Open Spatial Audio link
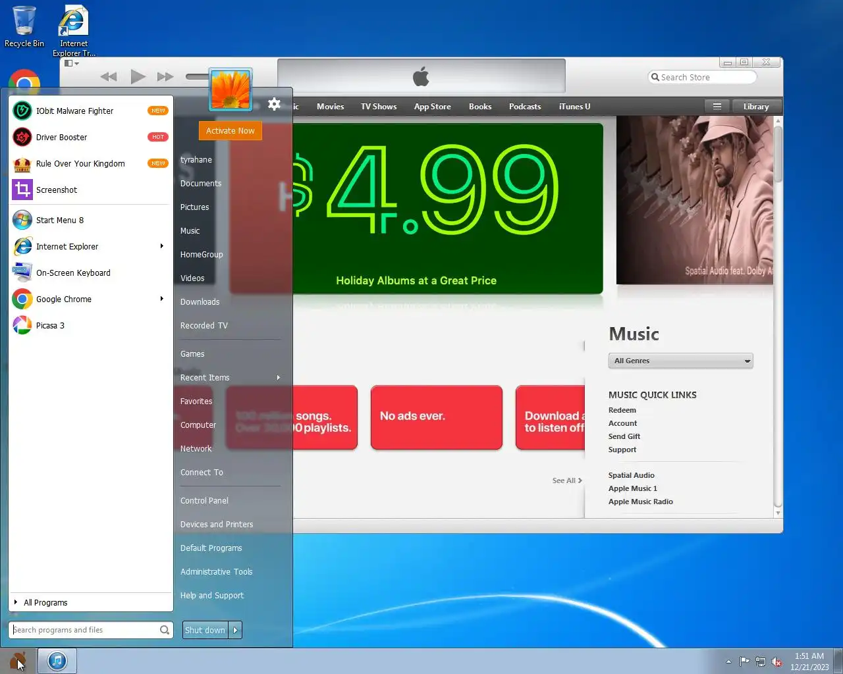Image resolution: width=843 pixels, height=674 pixels. tap(632, 475)
